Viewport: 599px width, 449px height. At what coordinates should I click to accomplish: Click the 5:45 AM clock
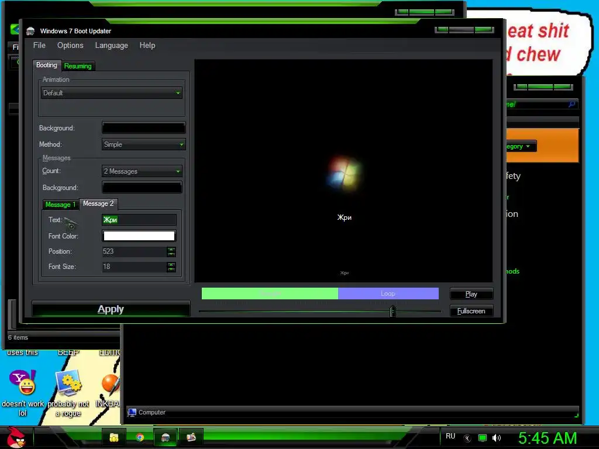(548, 438)
